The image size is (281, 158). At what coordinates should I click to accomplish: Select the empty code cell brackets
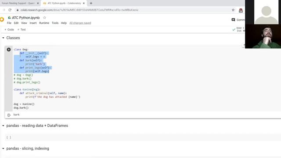(x=9, y=137)
